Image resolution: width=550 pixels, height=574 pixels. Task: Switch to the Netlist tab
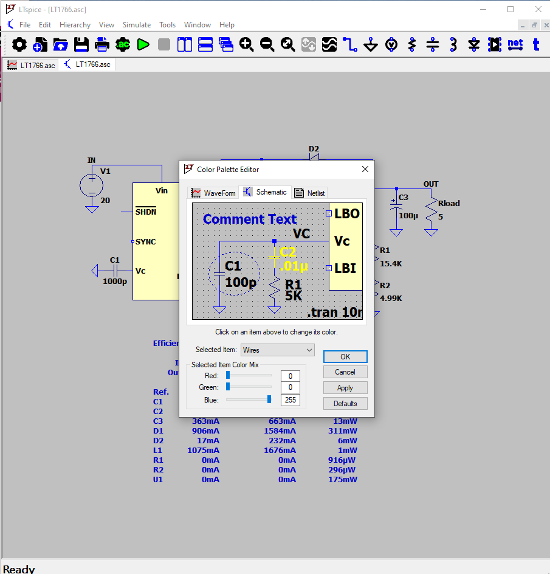(x=310, y=193)
